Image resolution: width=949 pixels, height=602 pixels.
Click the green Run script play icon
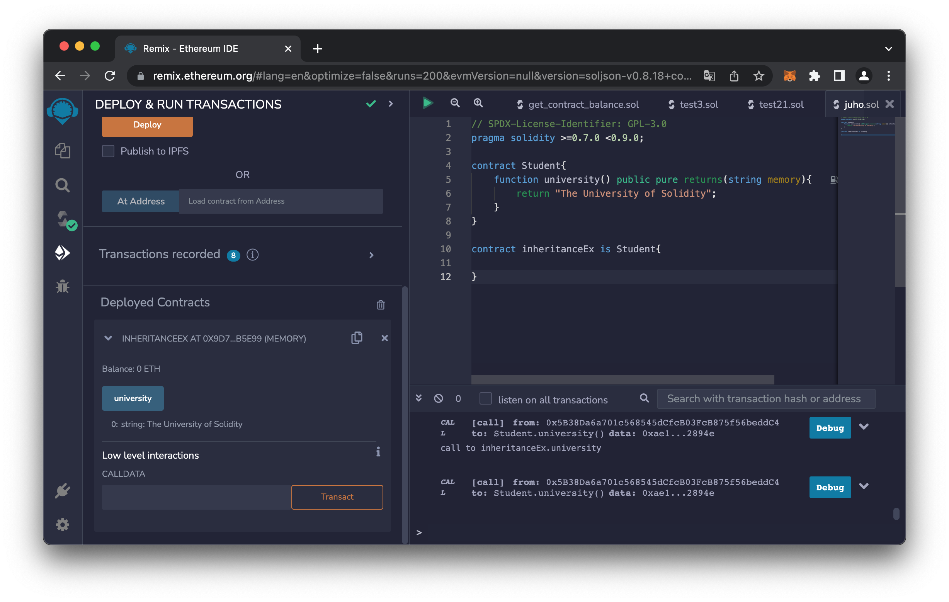[x=428, y=103]
